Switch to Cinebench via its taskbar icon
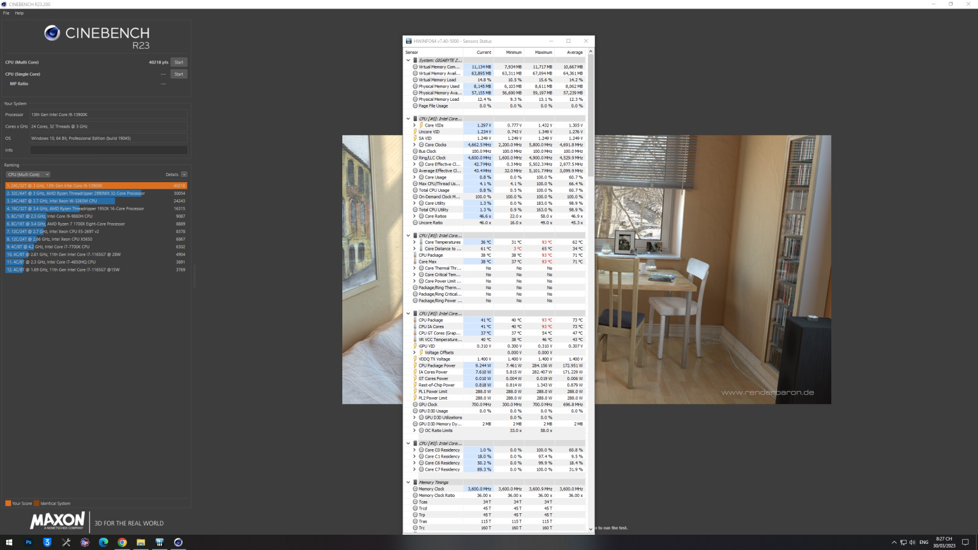The width and height of the screenshot is (978, 550). click(x=178, y=542)
